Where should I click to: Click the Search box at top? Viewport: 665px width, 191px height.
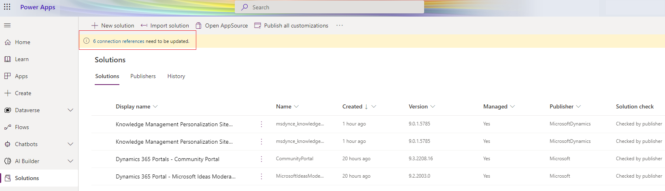pyautogui.click(x=329, y=7)
